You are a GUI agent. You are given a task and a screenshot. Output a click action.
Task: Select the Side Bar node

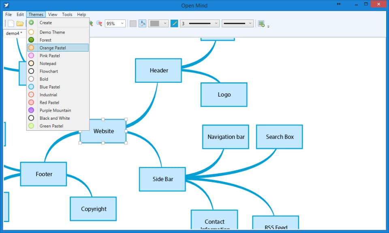click(x=162, y=179)
